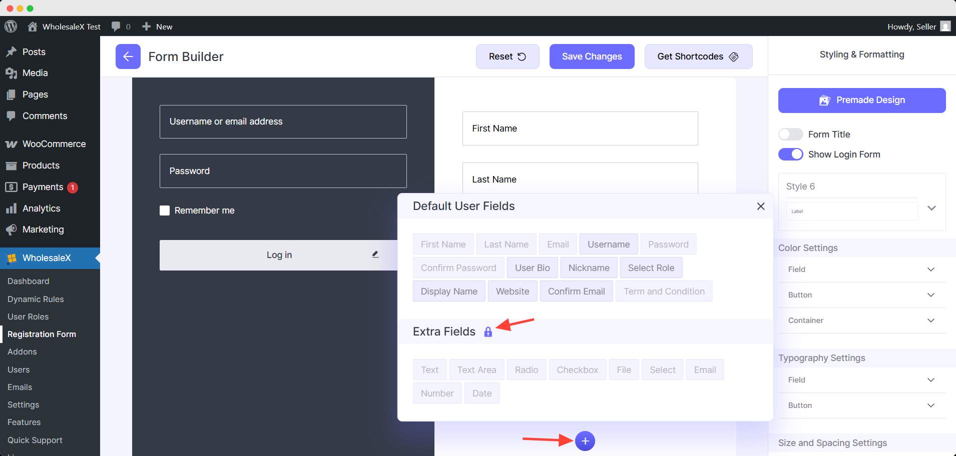This screenshot has width=956, height=456.
Task: Toggle the Form Title switch
Action: pyautogui.click(x=791, y=134)
